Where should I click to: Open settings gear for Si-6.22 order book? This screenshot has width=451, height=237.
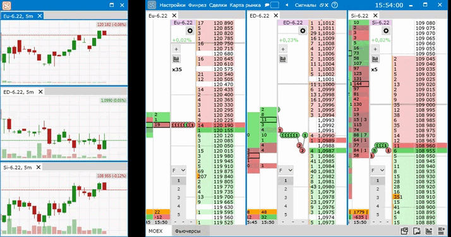click(x=386, y=31)
